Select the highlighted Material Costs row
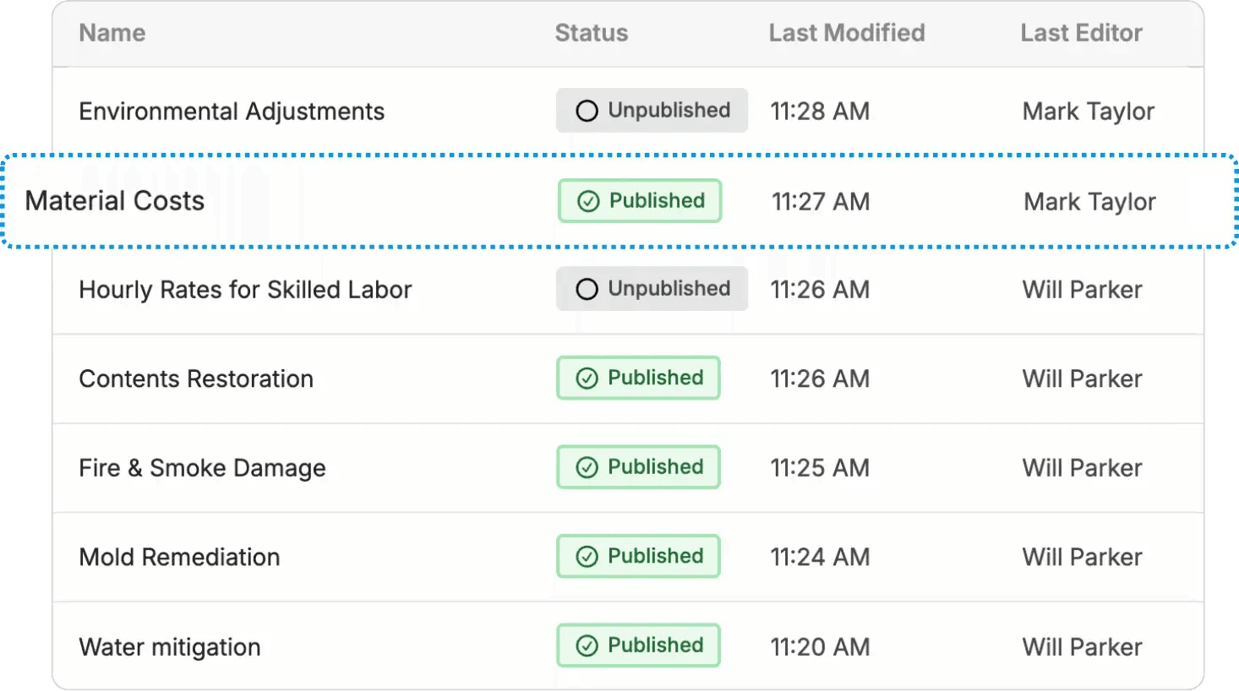The height and width of the screenshot is (692, 1239). (x=621, y=201)
